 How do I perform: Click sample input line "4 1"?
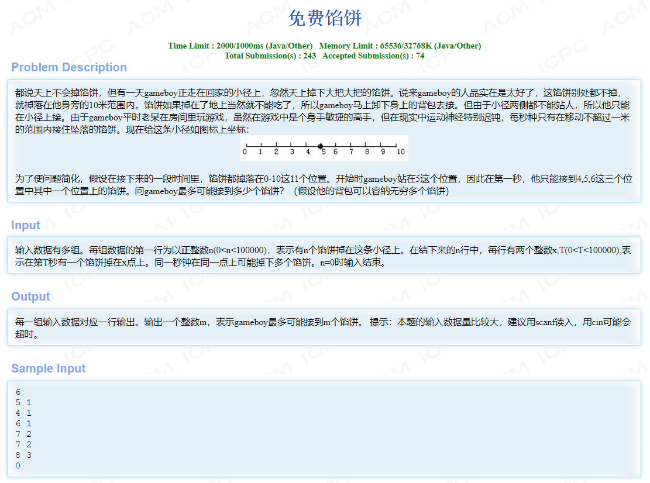click(x=23, y=413)
